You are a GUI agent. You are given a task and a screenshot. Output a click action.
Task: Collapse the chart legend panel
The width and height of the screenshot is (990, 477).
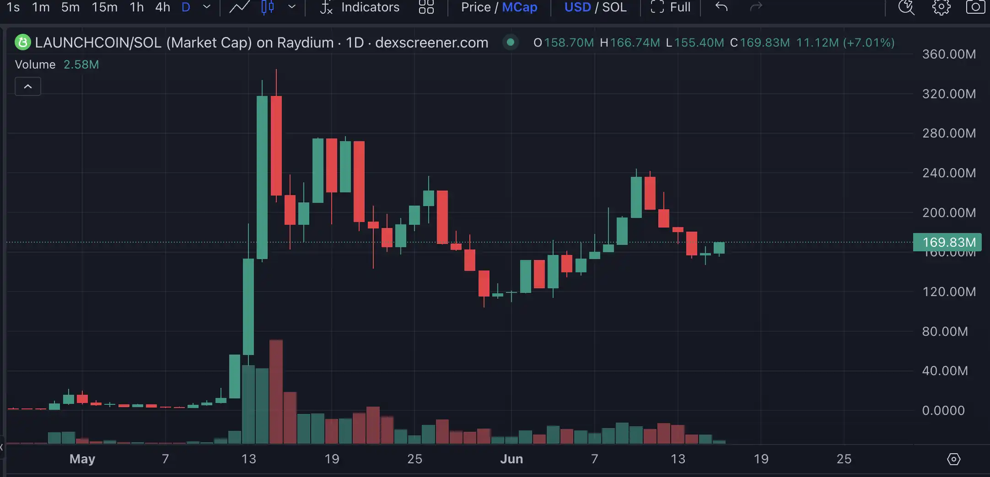[27, 86]
